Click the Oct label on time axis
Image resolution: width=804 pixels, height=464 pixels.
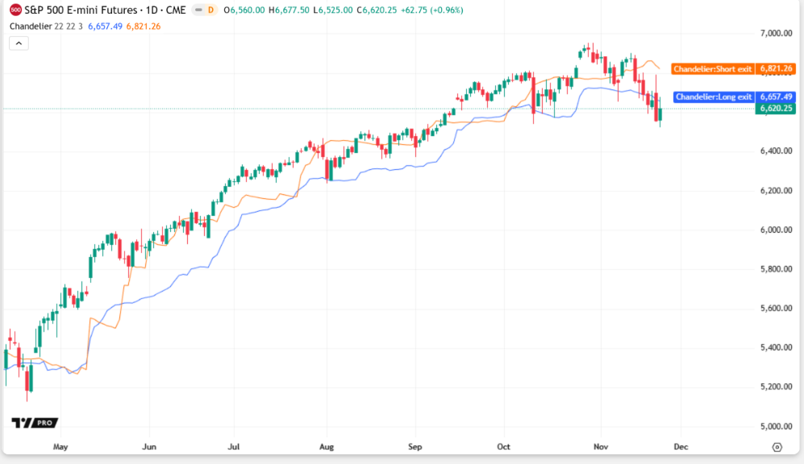[x=503, y=446]
